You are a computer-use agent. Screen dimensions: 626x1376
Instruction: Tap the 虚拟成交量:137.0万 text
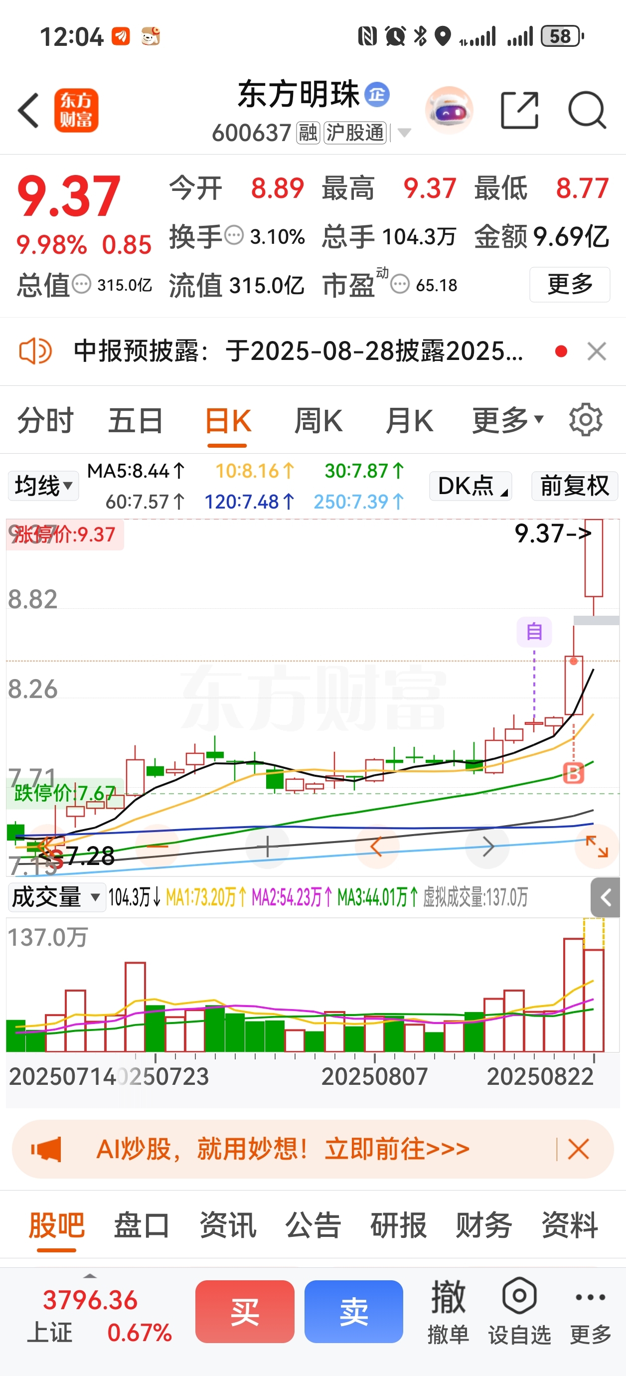click(475, 897)
